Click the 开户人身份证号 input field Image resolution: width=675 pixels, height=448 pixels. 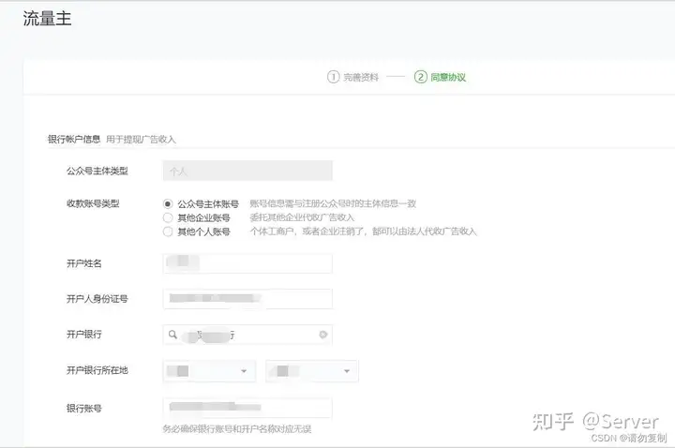click(x=247, y=299)
